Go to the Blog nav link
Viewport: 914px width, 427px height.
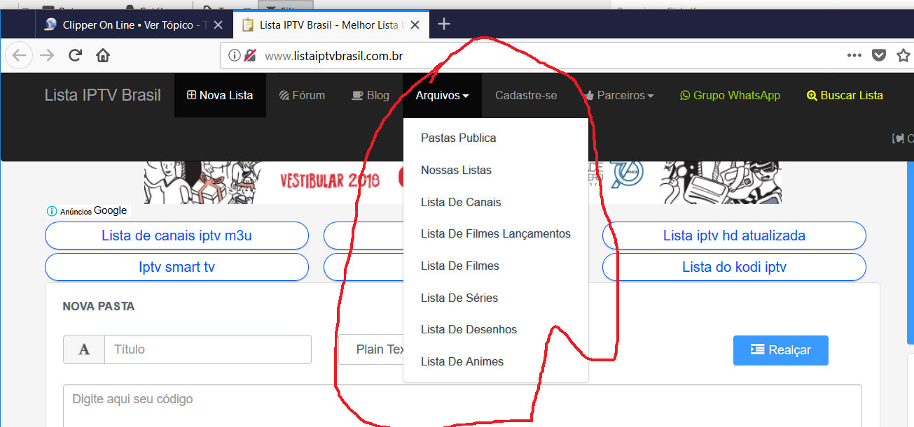click(x=371, y=95)
